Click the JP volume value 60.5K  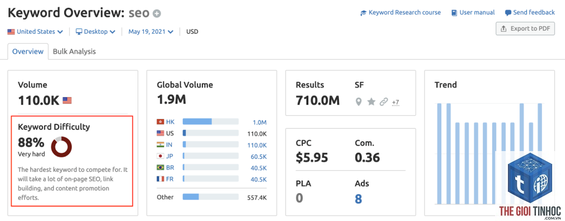pyautogui.click(x=258, y=157)
